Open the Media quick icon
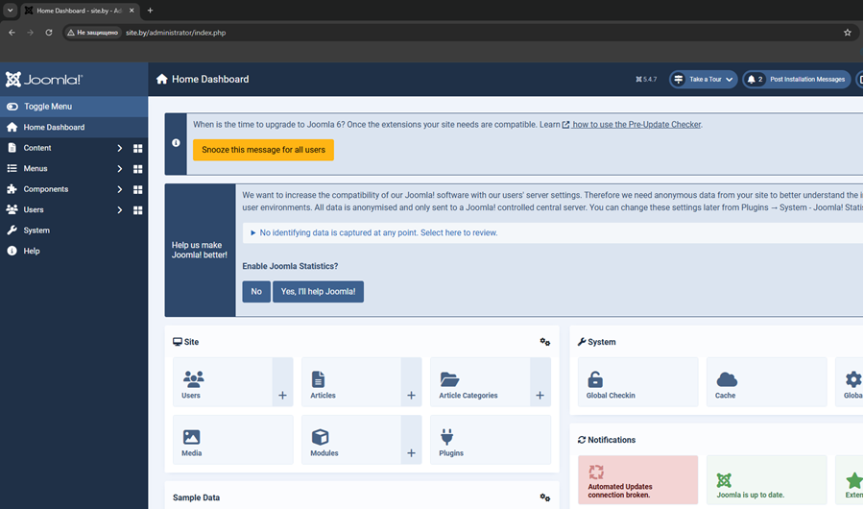 click(x=233, y=440)
